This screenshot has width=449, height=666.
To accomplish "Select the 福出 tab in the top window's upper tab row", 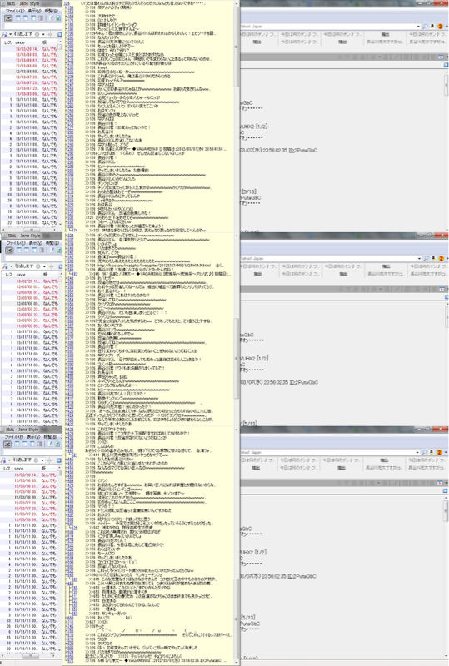I will coord(385,34).
